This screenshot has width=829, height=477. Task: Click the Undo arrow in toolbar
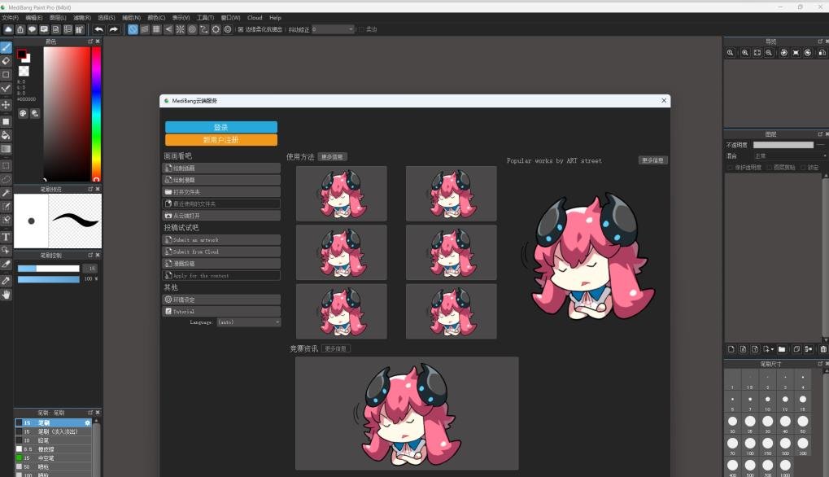pos(98,29)
